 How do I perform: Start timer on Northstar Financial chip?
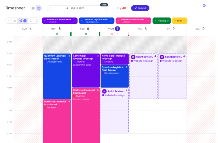[148, 21]
